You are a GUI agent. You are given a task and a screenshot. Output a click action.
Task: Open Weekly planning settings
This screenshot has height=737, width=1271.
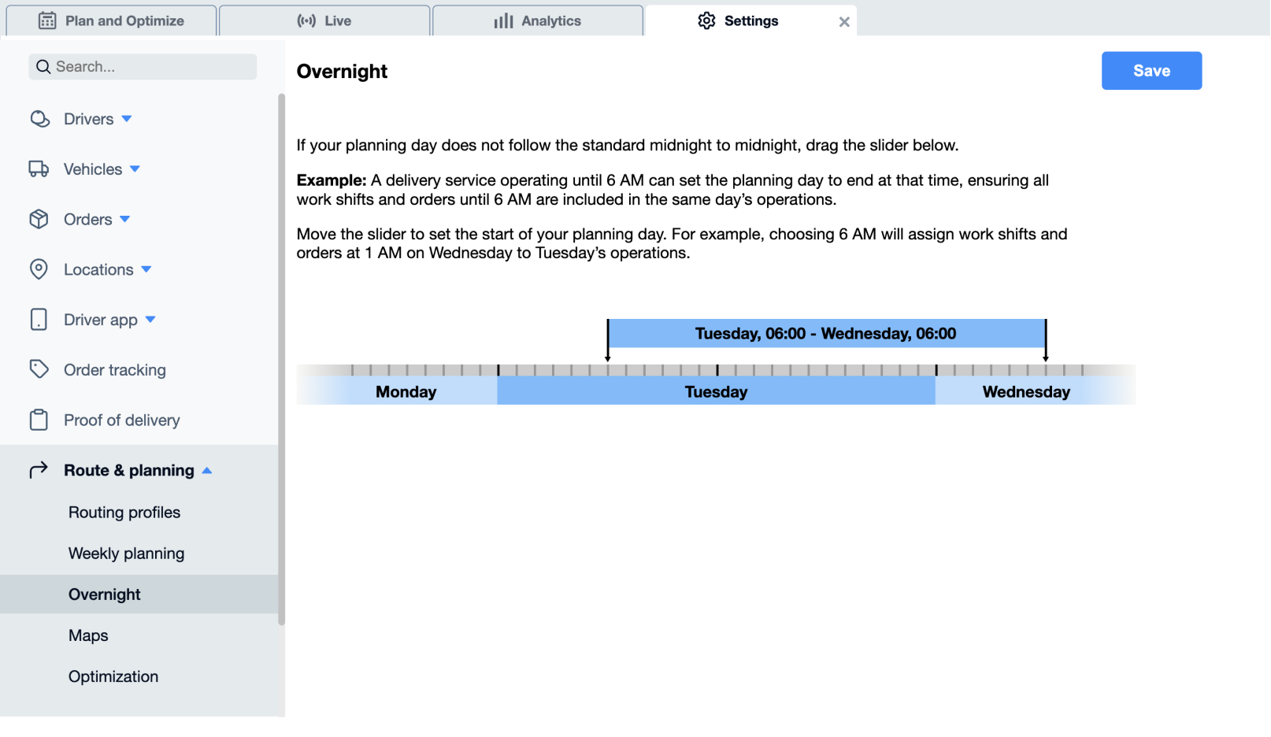(126, 554)
